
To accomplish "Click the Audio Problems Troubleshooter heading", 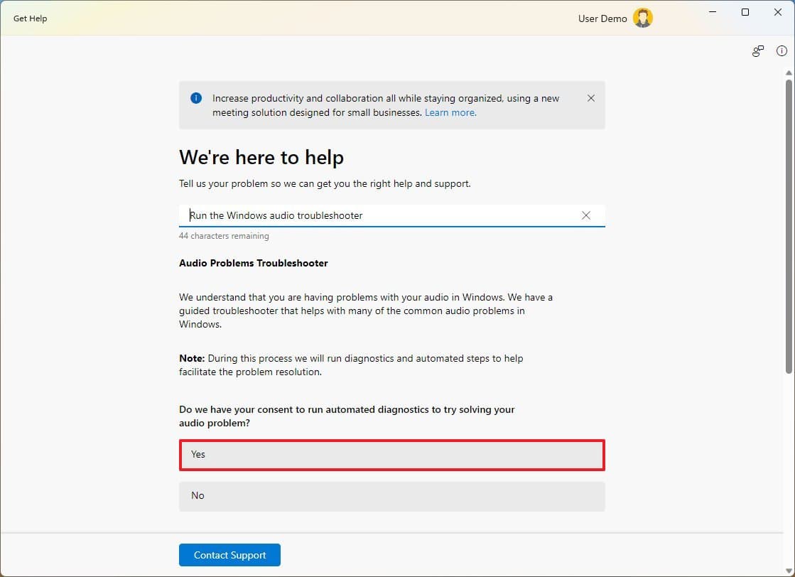I will (x=254, y=263).
